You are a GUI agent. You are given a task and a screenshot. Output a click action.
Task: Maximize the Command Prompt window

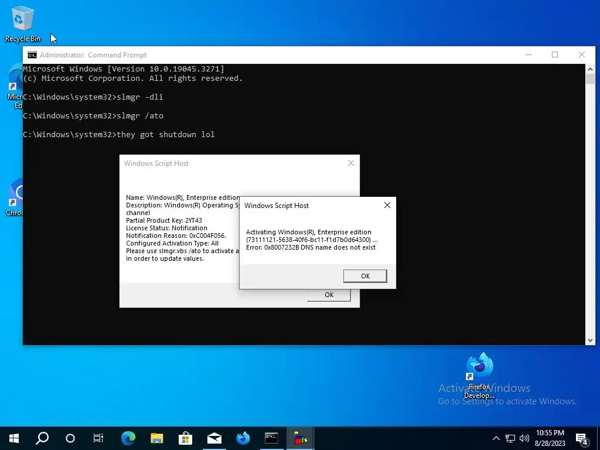point(555,55)
